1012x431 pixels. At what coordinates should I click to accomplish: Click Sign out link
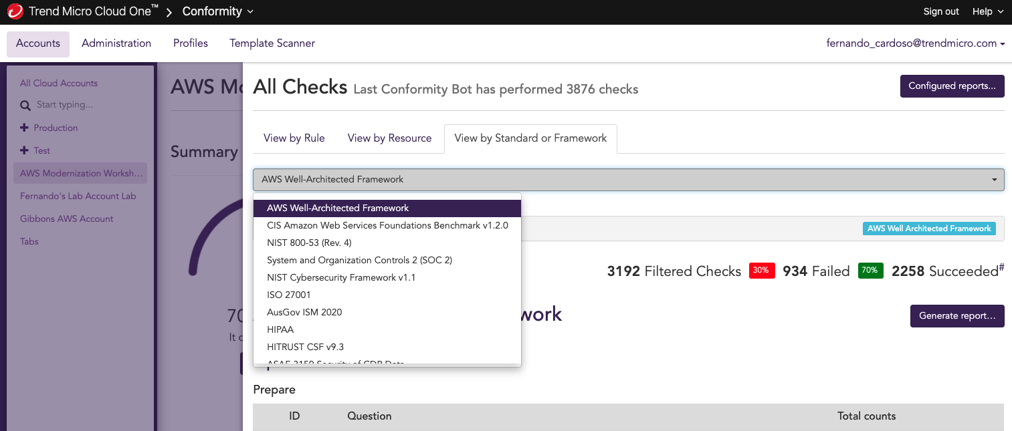(941, 11)
